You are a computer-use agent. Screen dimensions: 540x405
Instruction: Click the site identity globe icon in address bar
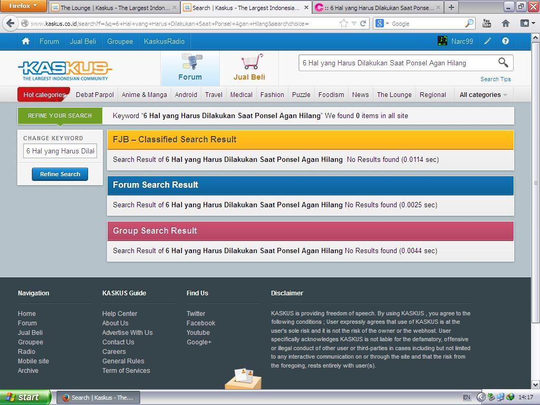coord(24,23)
